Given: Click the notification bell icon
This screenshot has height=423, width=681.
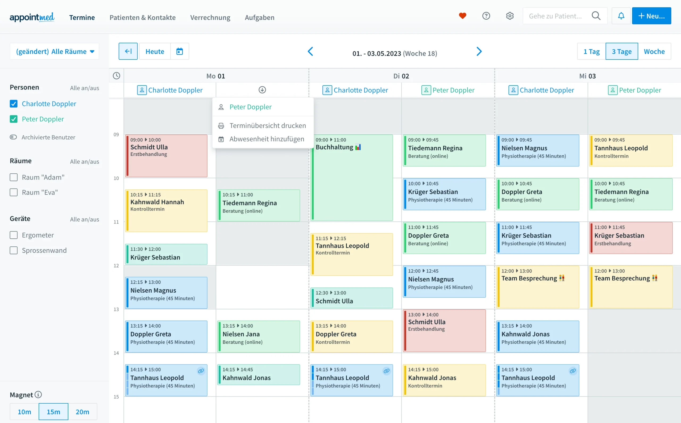Looking at the screenshot, I should pos(621,16).
